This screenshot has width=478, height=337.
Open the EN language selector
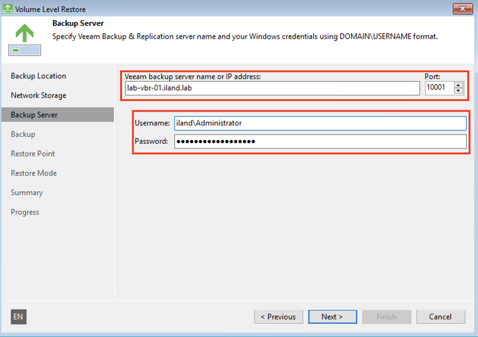point(18,317)
